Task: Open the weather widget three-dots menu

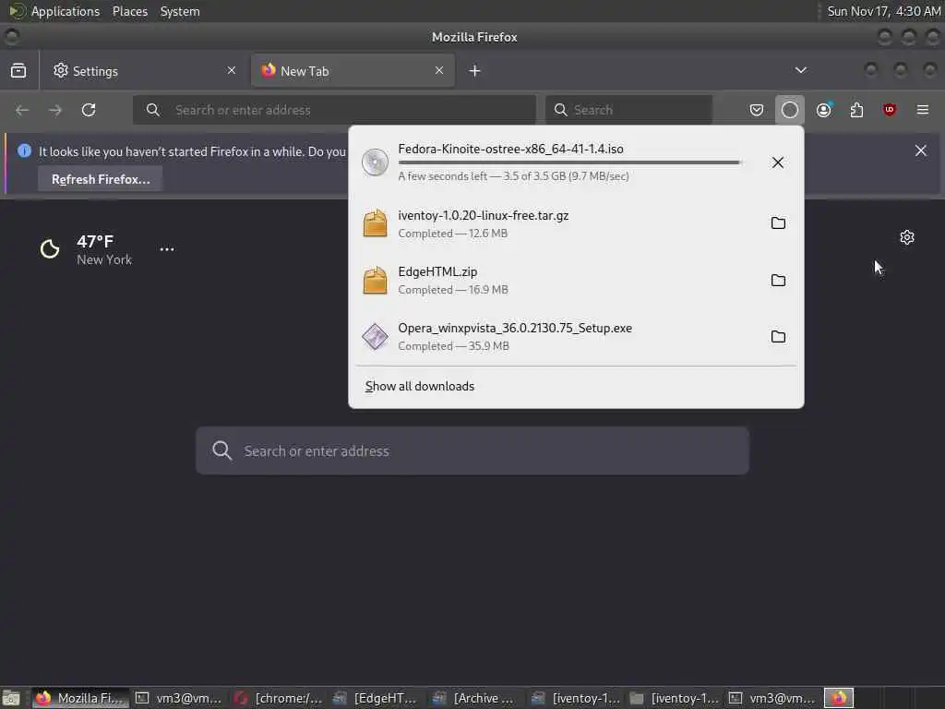Action: click(x=167, y=249)
